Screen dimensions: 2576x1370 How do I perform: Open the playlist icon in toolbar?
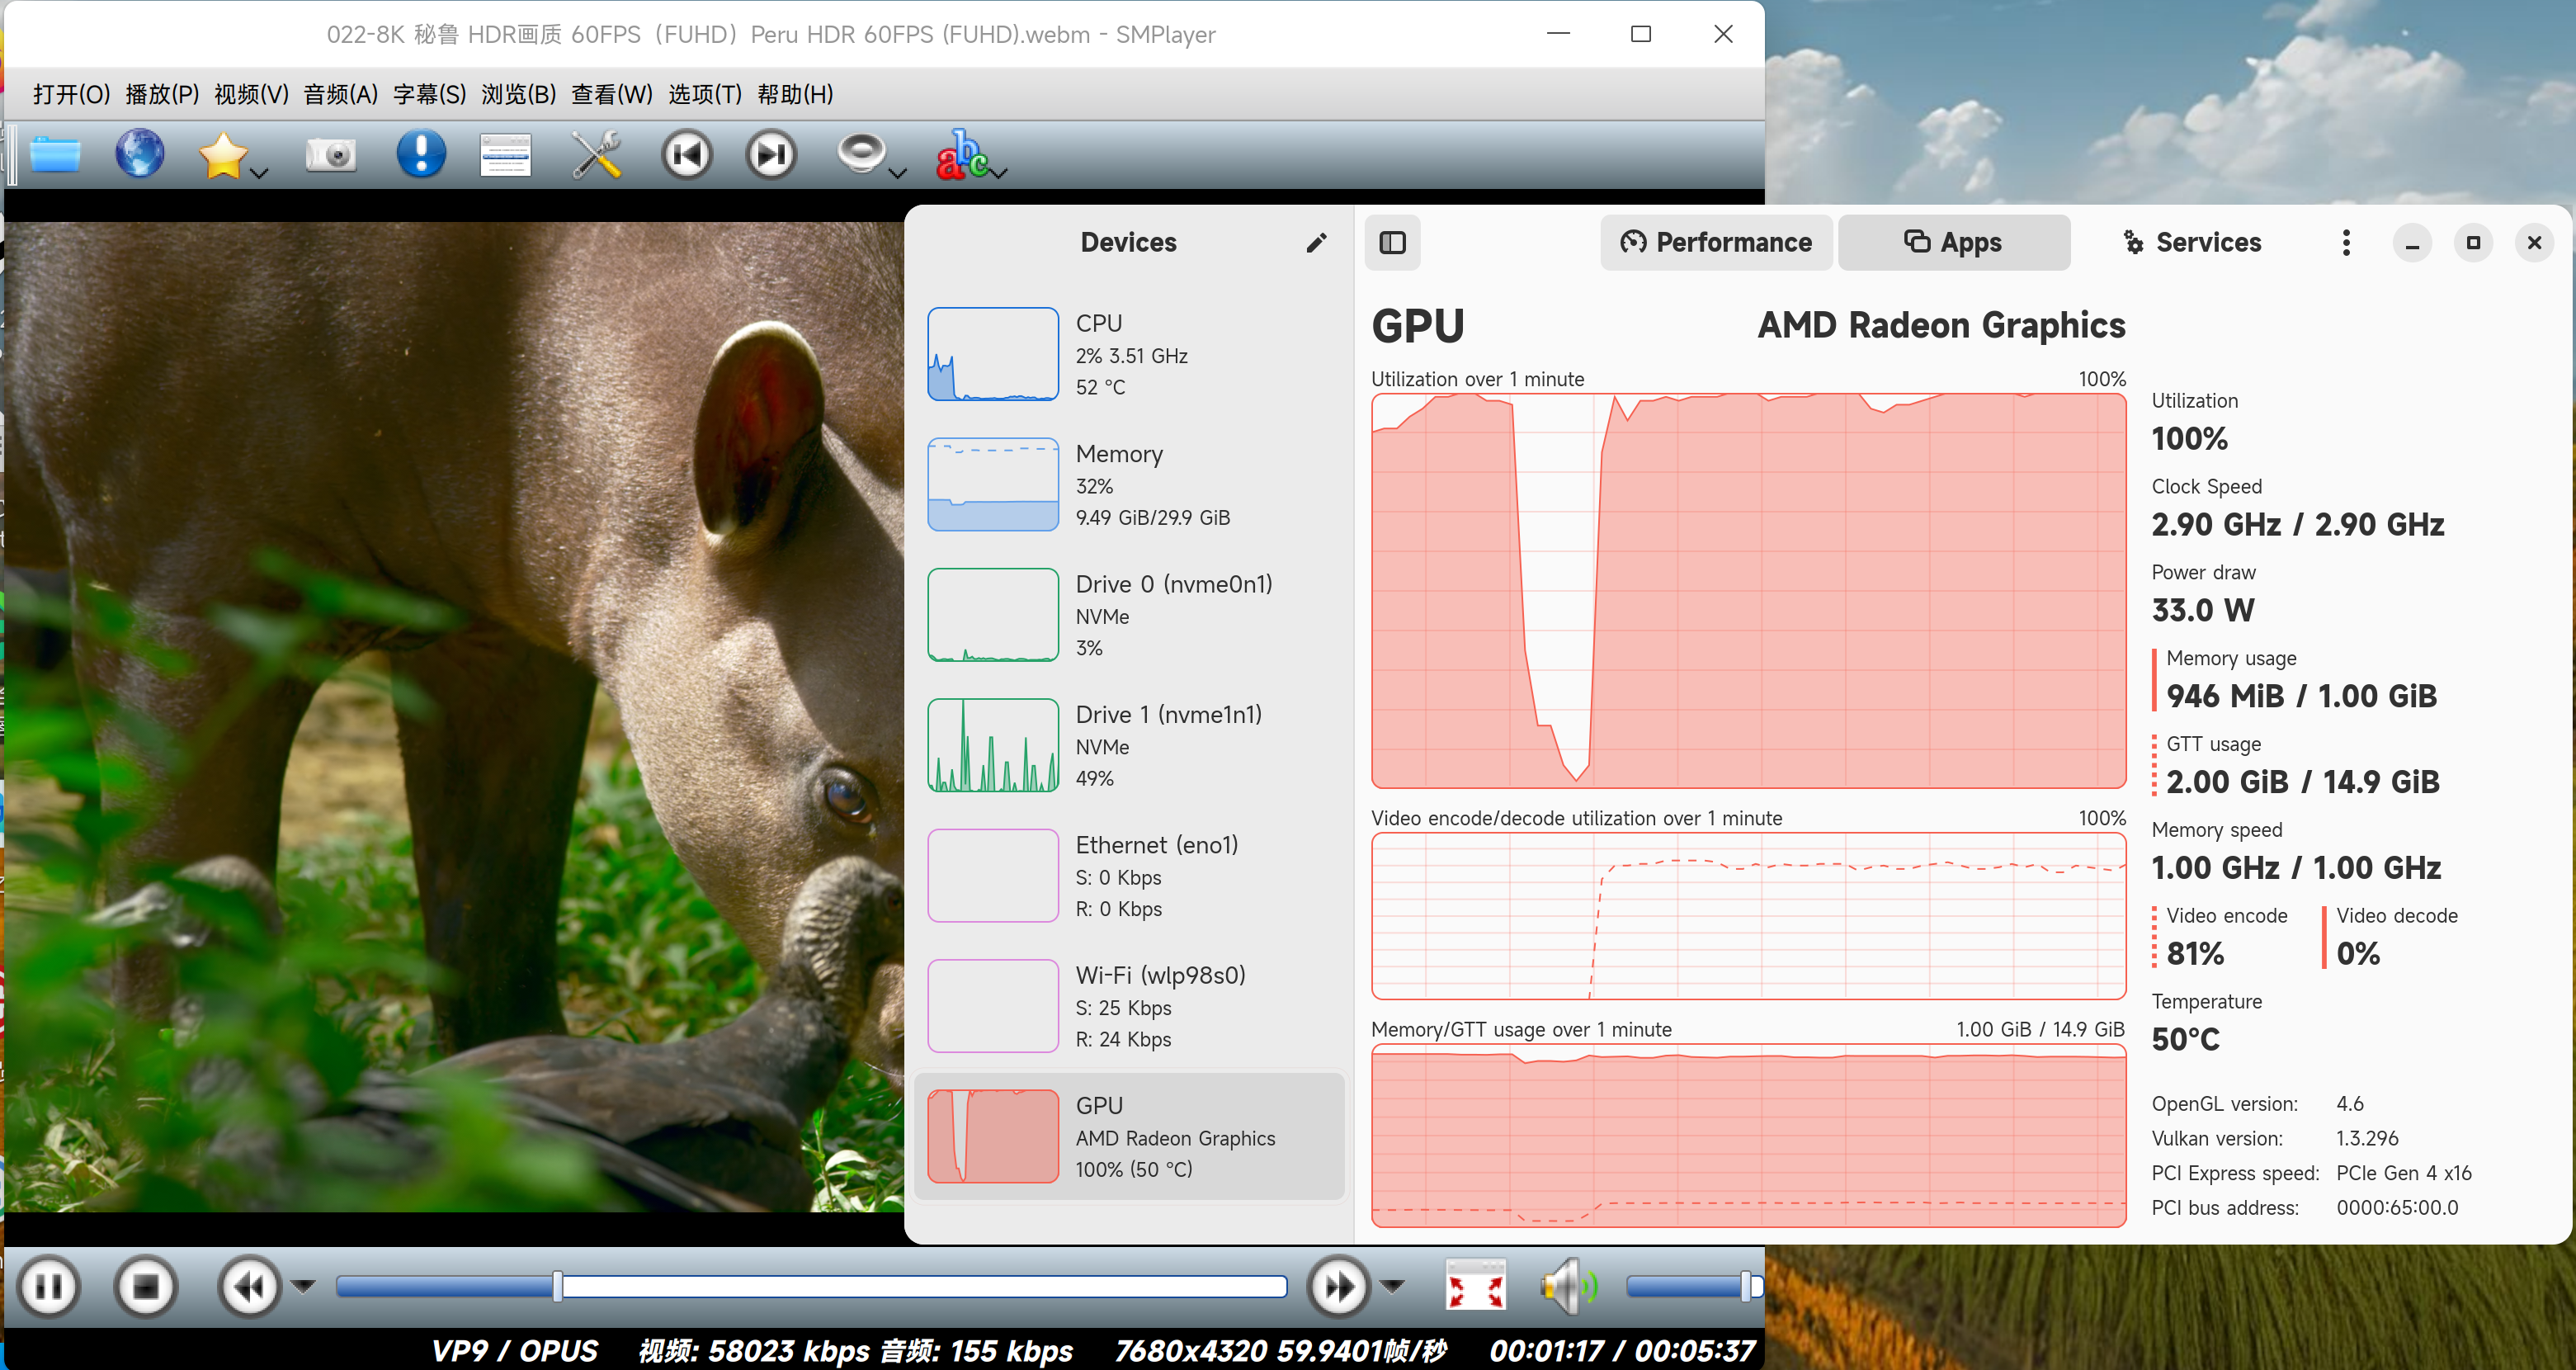coord(505,155)
